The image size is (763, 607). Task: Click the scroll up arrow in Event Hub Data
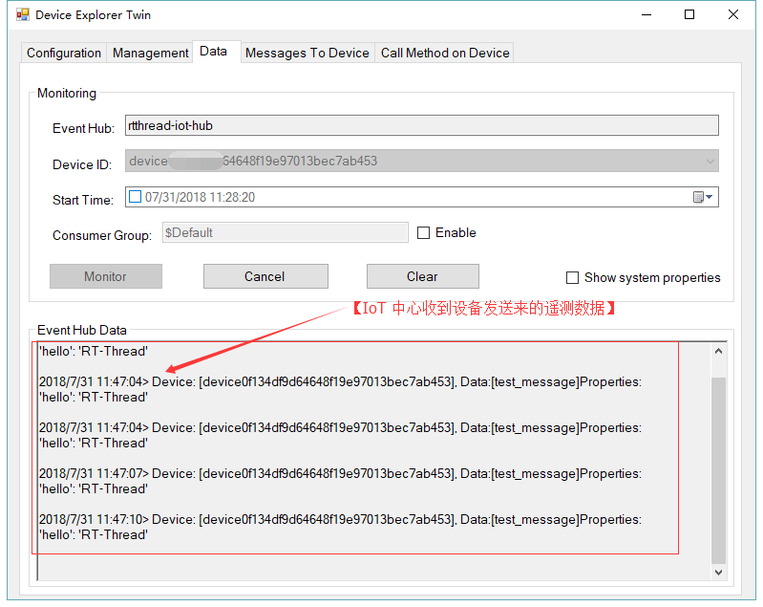(x=718, y=352)
